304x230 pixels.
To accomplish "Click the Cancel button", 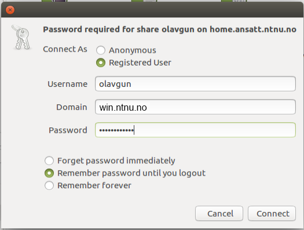I will coord(219,213).
